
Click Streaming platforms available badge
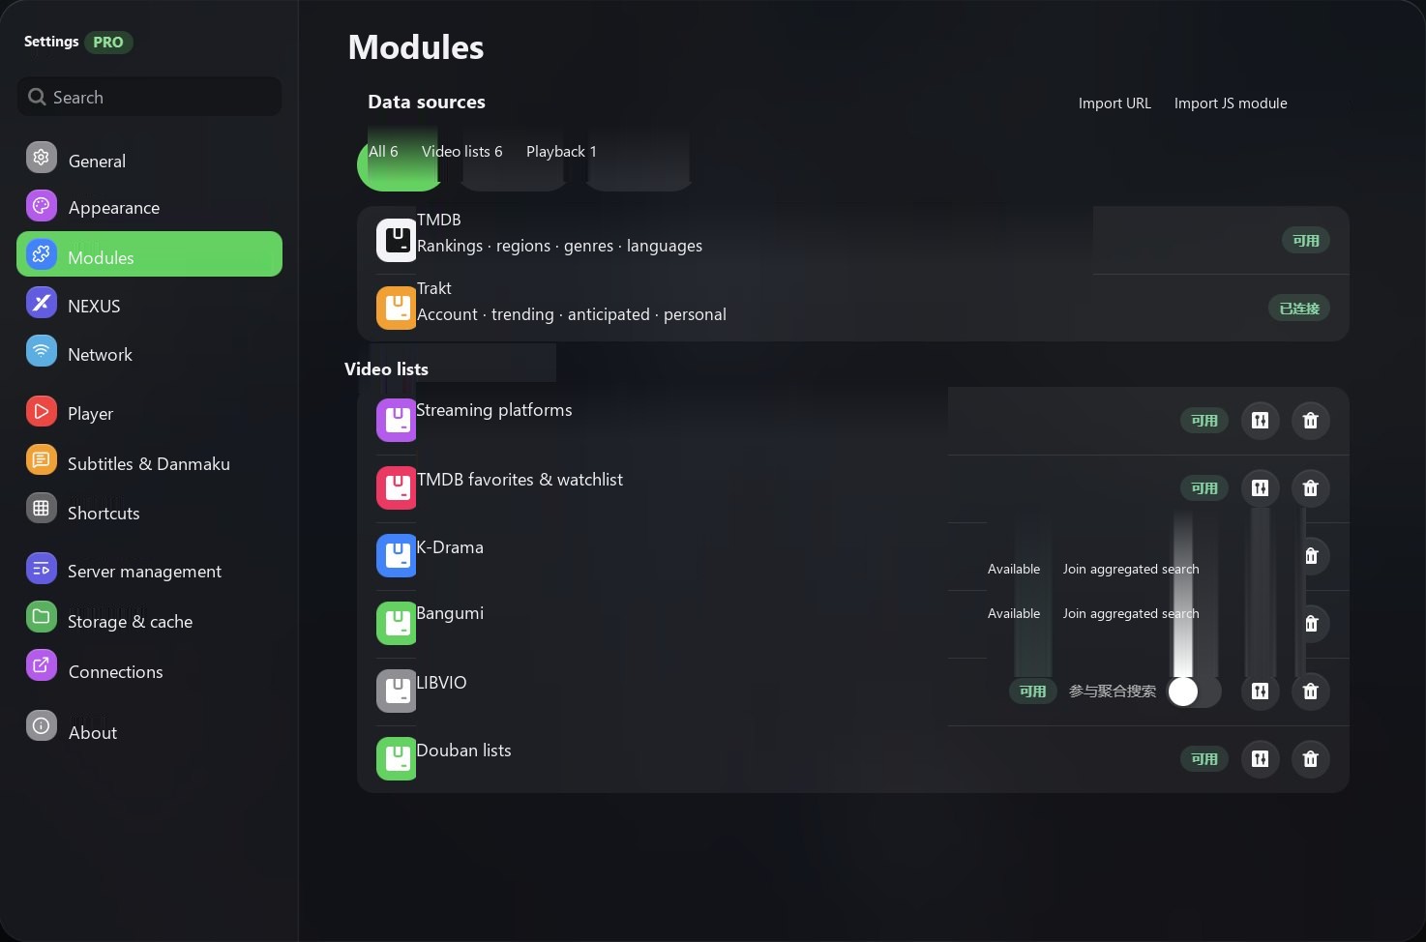click(x=1204, y=421)
